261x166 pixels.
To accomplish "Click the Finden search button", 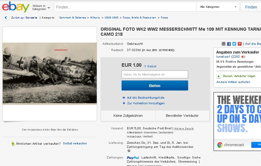I will click(251, 7).
